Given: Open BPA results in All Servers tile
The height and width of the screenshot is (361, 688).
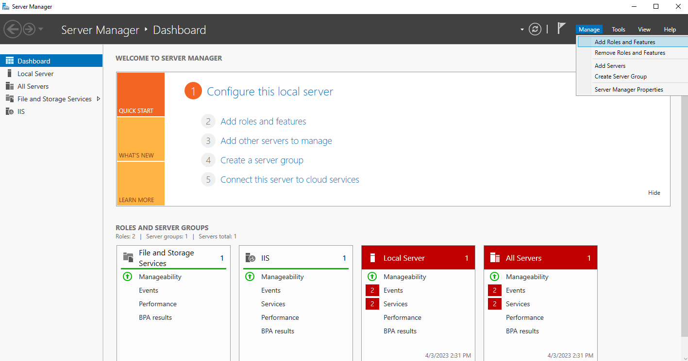Looking at the screenshot, I should click(x=522, y=331).
